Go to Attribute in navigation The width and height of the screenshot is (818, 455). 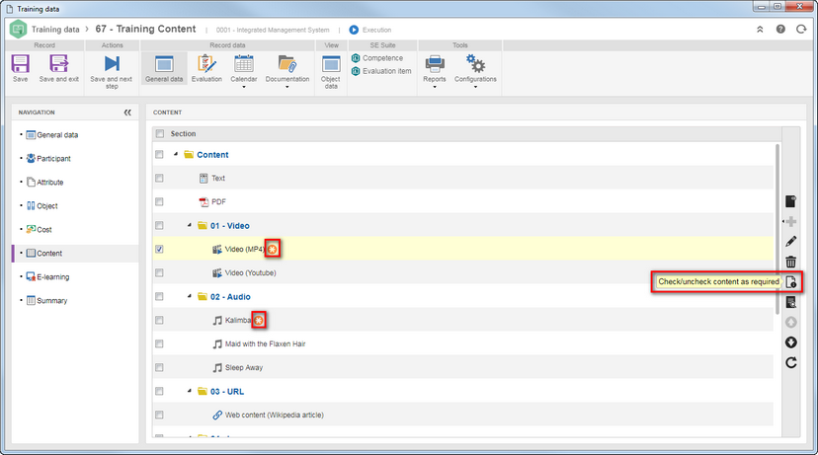click(x=44, y=183)
